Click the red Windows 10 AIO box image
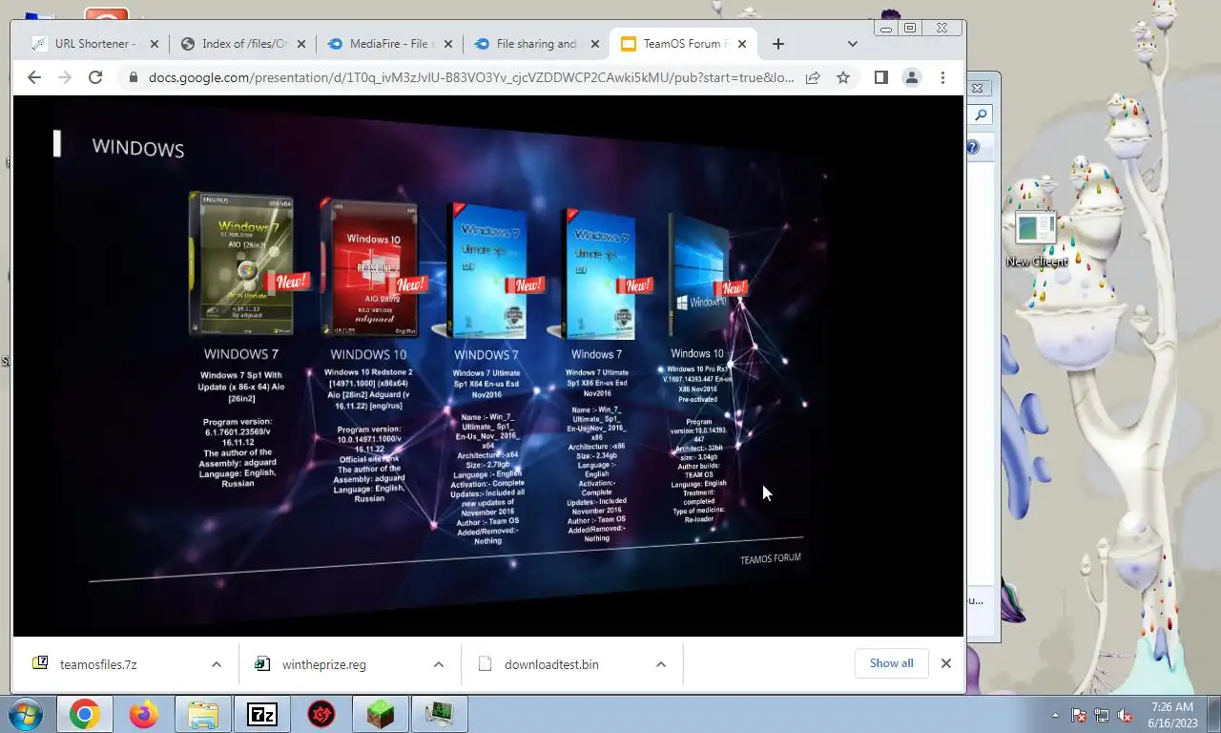 coord(369,268)
